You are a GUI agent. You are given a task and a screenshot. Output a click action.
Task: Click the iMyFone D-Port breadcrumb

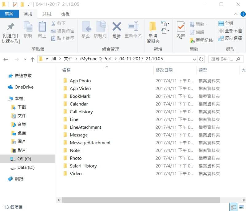click(x=96, y=59)
